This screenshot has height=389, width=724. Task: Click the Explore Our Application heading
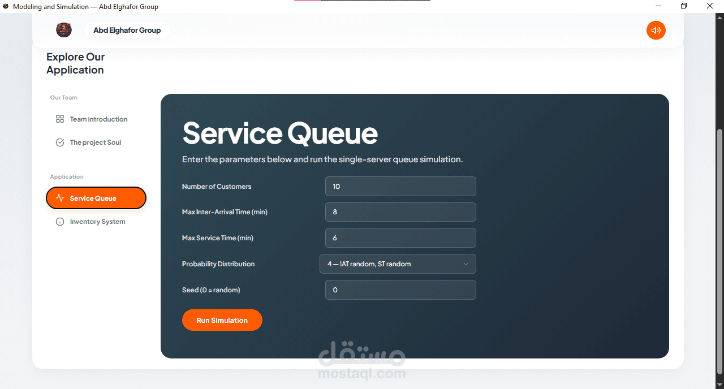(x=75, y=63)
